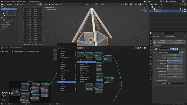Hide Collection in viewport via eye icon
Image resolution: width=187 pixels, height=105 pixels.
tap(183, 9)
